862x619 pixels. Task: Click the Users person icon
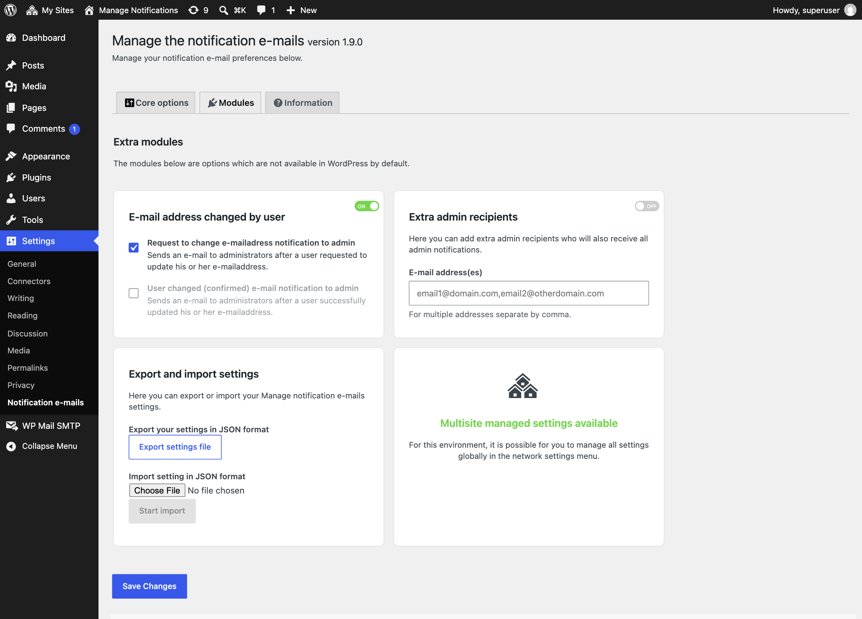click(x=11, y=198)
